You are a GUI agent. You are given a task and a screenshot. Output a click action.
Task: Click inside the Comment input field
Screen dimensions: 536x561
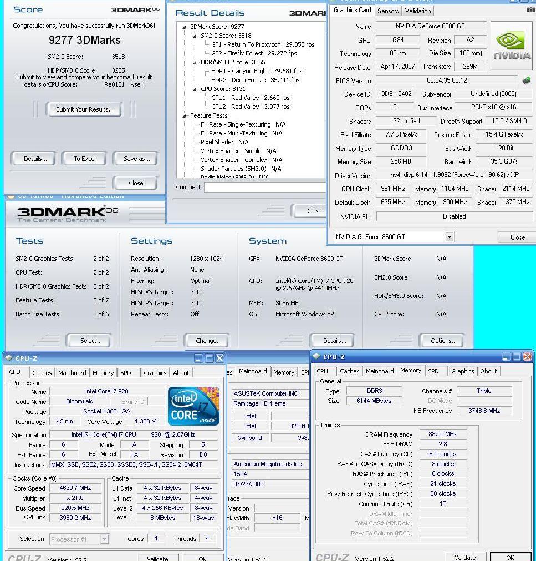pos(265,187)
